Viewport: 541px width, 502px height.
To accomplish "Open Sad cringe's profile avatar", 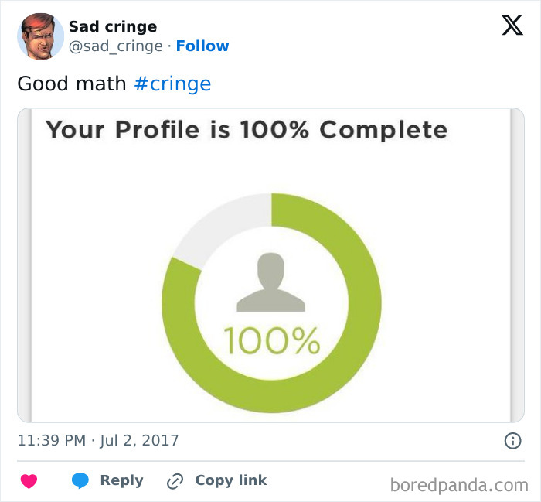I will pos(41,36).
